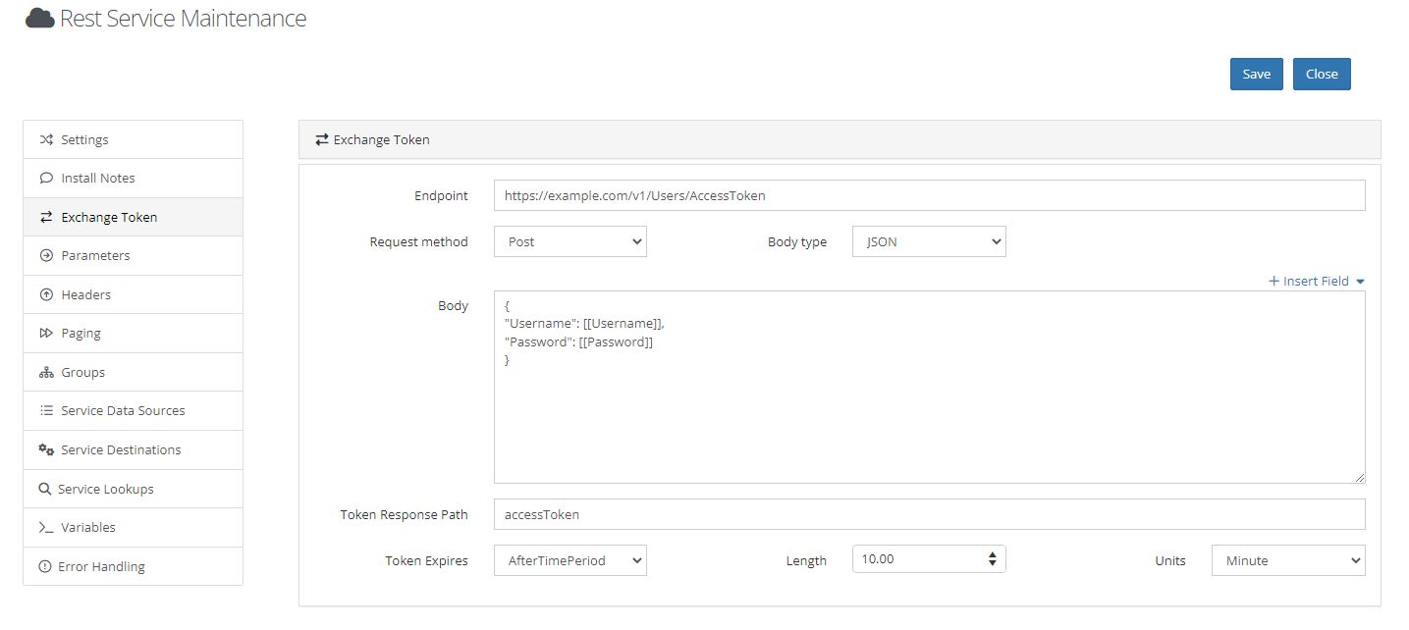Viewport: 1409px width, 630px height.
Task: Click the Service Data Sources list icon
Action: click(46, 410)
